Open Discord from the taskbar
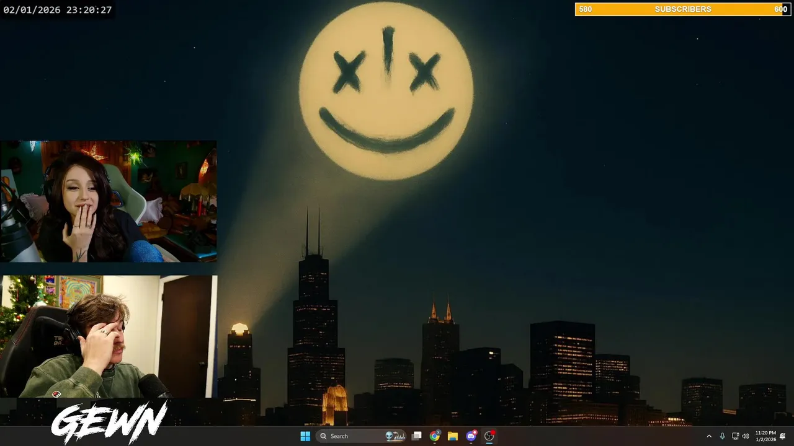This screenshot has width=794, height=446. point(471,436)
